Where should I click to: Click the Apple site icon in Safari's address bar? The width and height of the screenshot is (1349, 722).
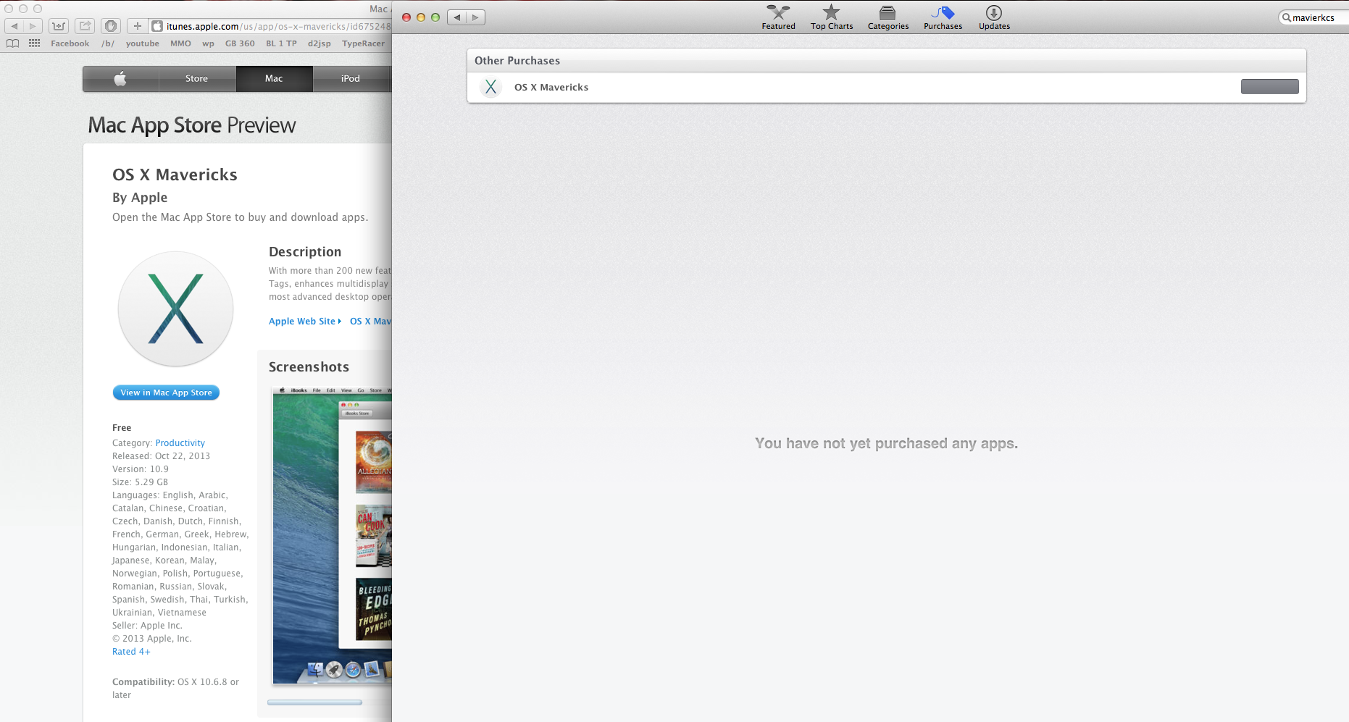point(157,26)
